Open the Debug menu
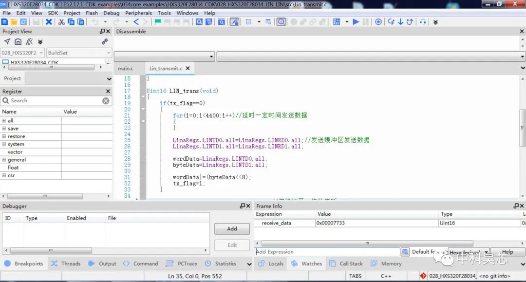526x282 pixels. tap(112, 13)
